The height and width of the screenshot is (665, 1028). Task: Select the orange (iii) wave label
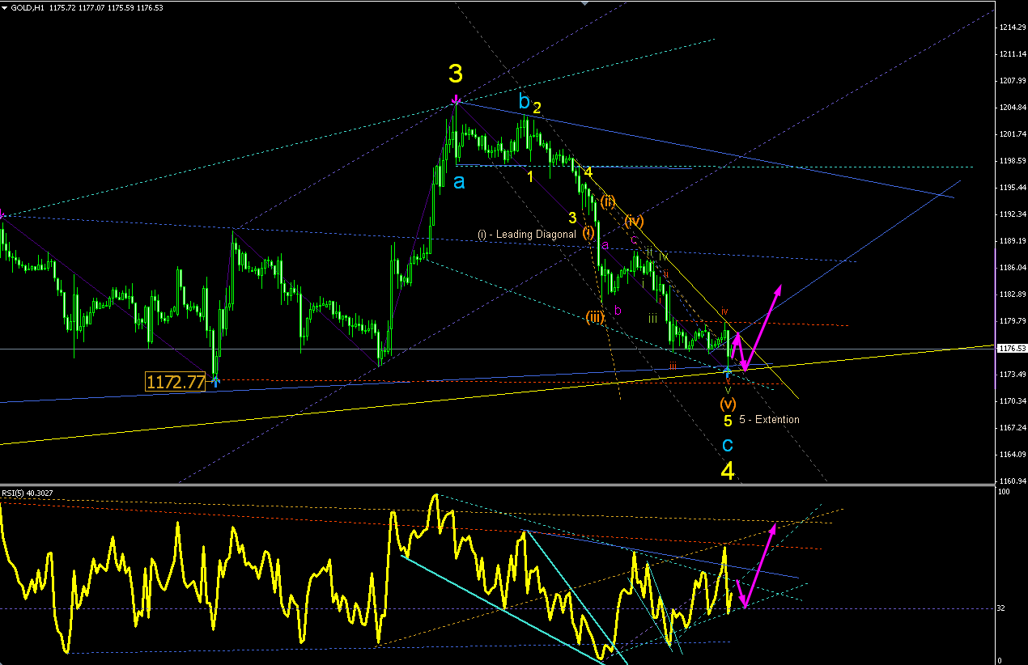(596, 317)
